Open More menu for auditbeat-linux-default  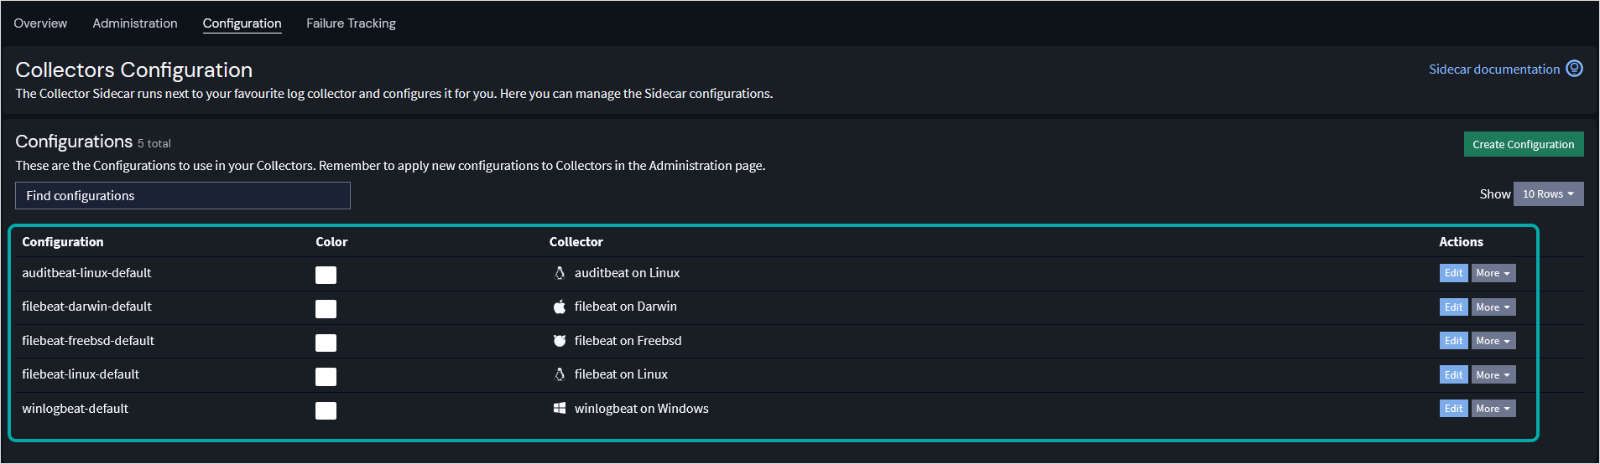coord(1493,273)
